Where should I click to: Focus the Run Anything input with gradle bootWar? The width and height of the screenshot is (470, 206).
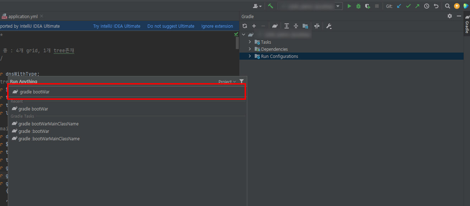point(127,92)
